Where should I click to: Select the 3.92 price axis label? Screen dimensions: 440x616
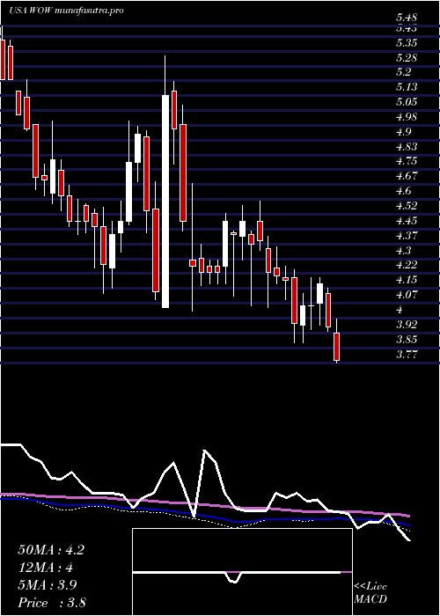pos(407,325)
